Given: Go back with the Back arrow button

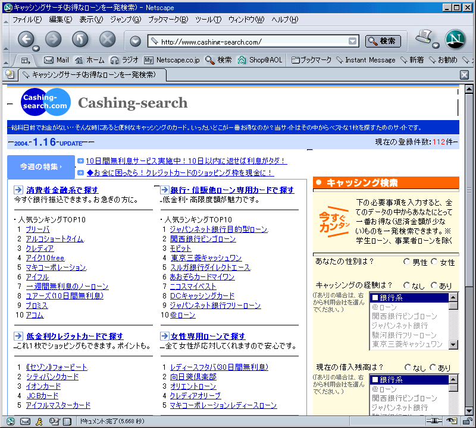Looking at the screenshot, I should pos(26,39).
